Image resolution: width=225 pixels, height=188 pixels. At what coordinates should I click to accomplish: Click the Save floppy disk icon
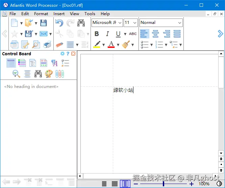(x=43, y=23)
